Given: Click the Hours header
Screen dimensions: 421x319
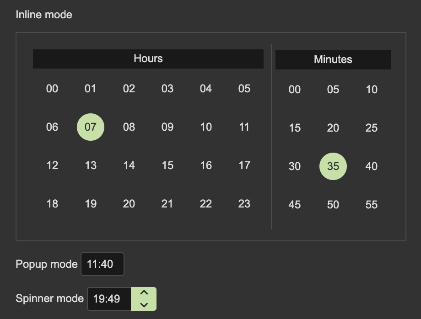Looking at the screenshot, I should (148, 58).
